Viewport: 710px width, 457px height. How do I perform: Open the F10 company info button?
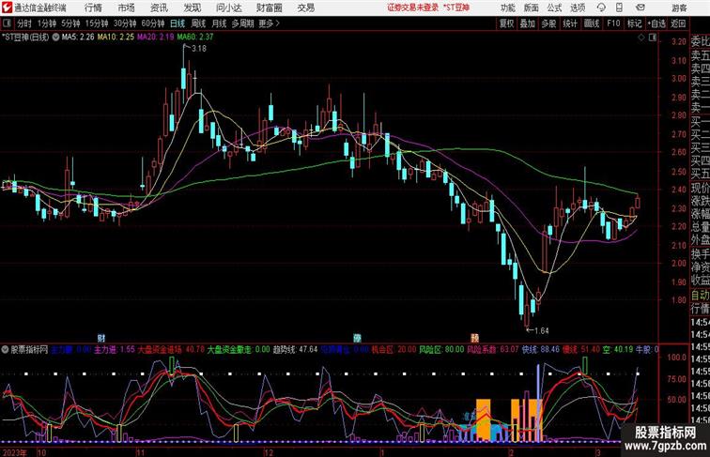click(613, 23)
